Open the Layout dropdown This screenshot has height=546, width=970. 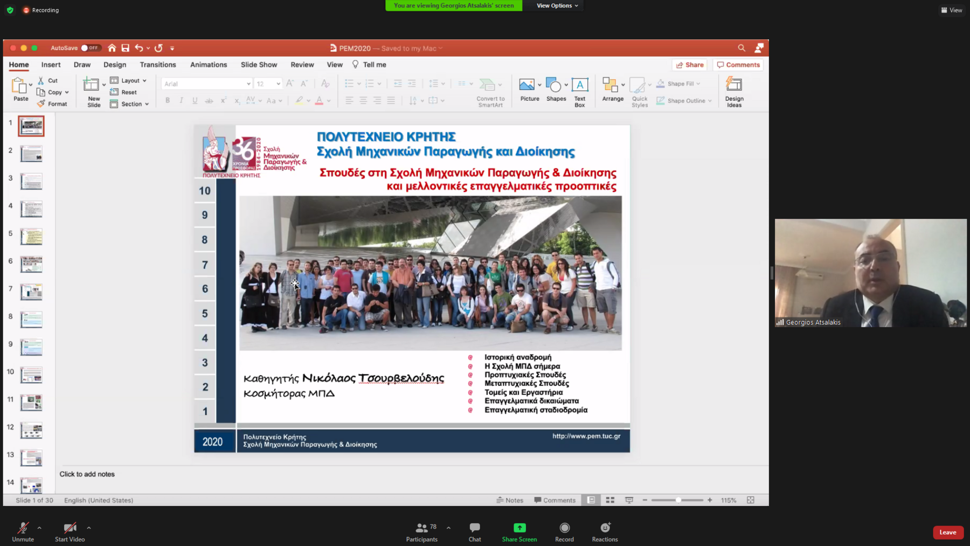point(129,80)
